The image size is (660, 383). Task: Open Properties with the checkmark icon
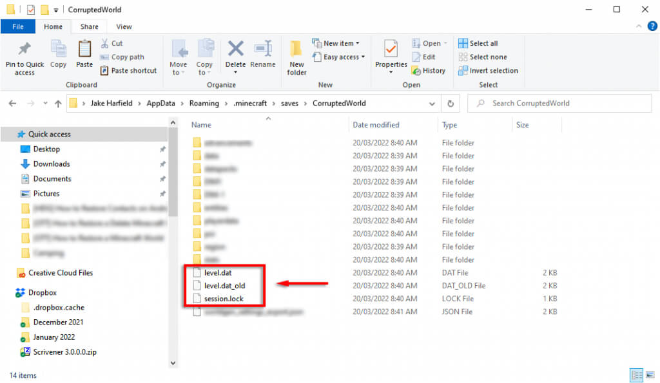[x=391, y=49]
